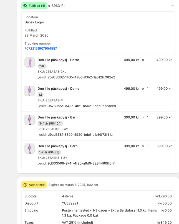Viewport: 179px width, 224px height.
Task: Open Den lille påskepysj - Herre product
Action: coord(58,60)
